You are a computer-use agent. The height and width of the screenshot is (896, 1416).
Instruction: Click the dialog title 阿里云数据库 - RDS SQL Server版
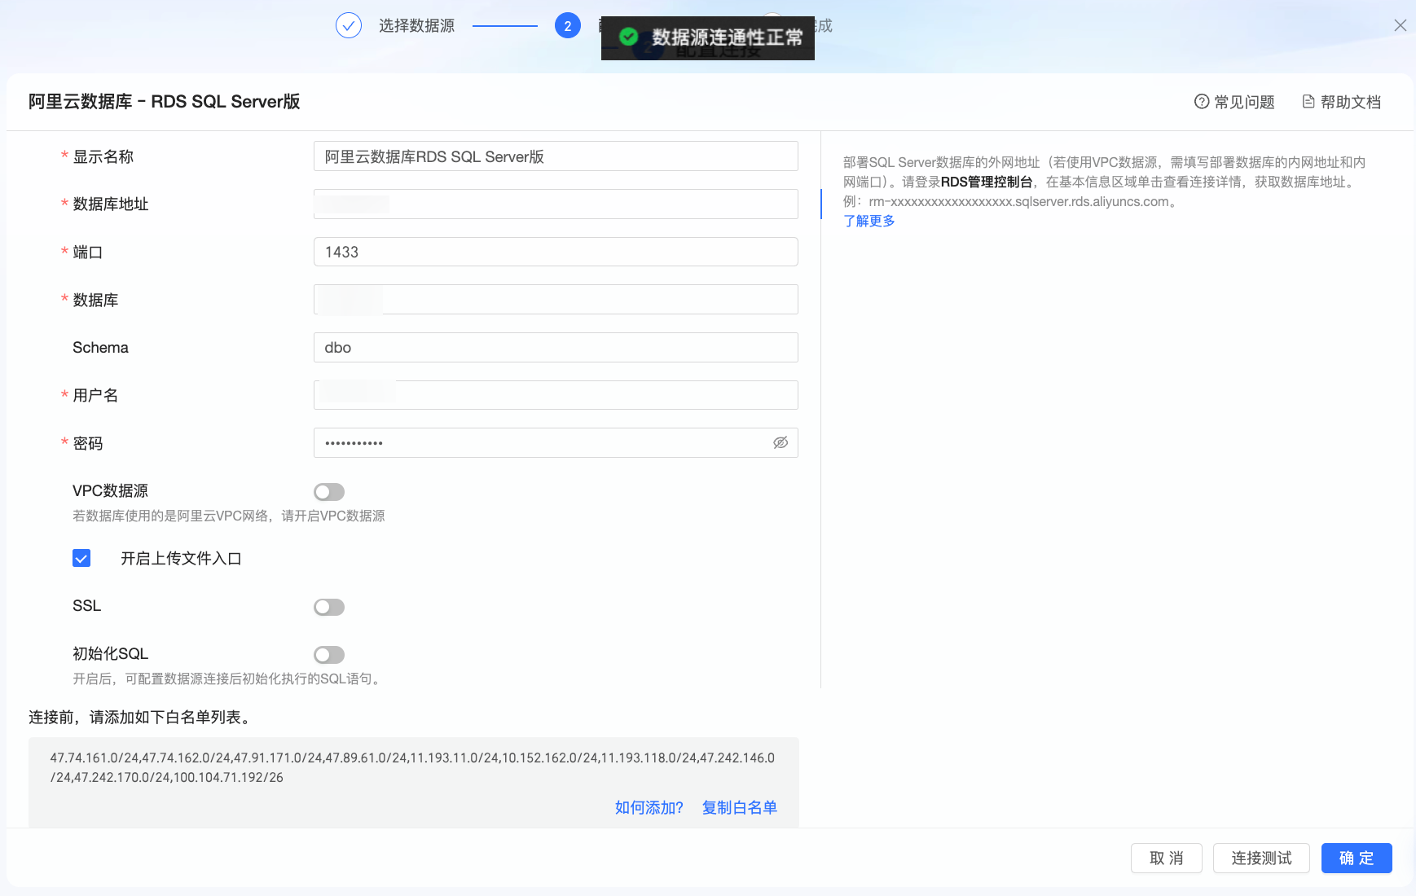coord(165,102)
